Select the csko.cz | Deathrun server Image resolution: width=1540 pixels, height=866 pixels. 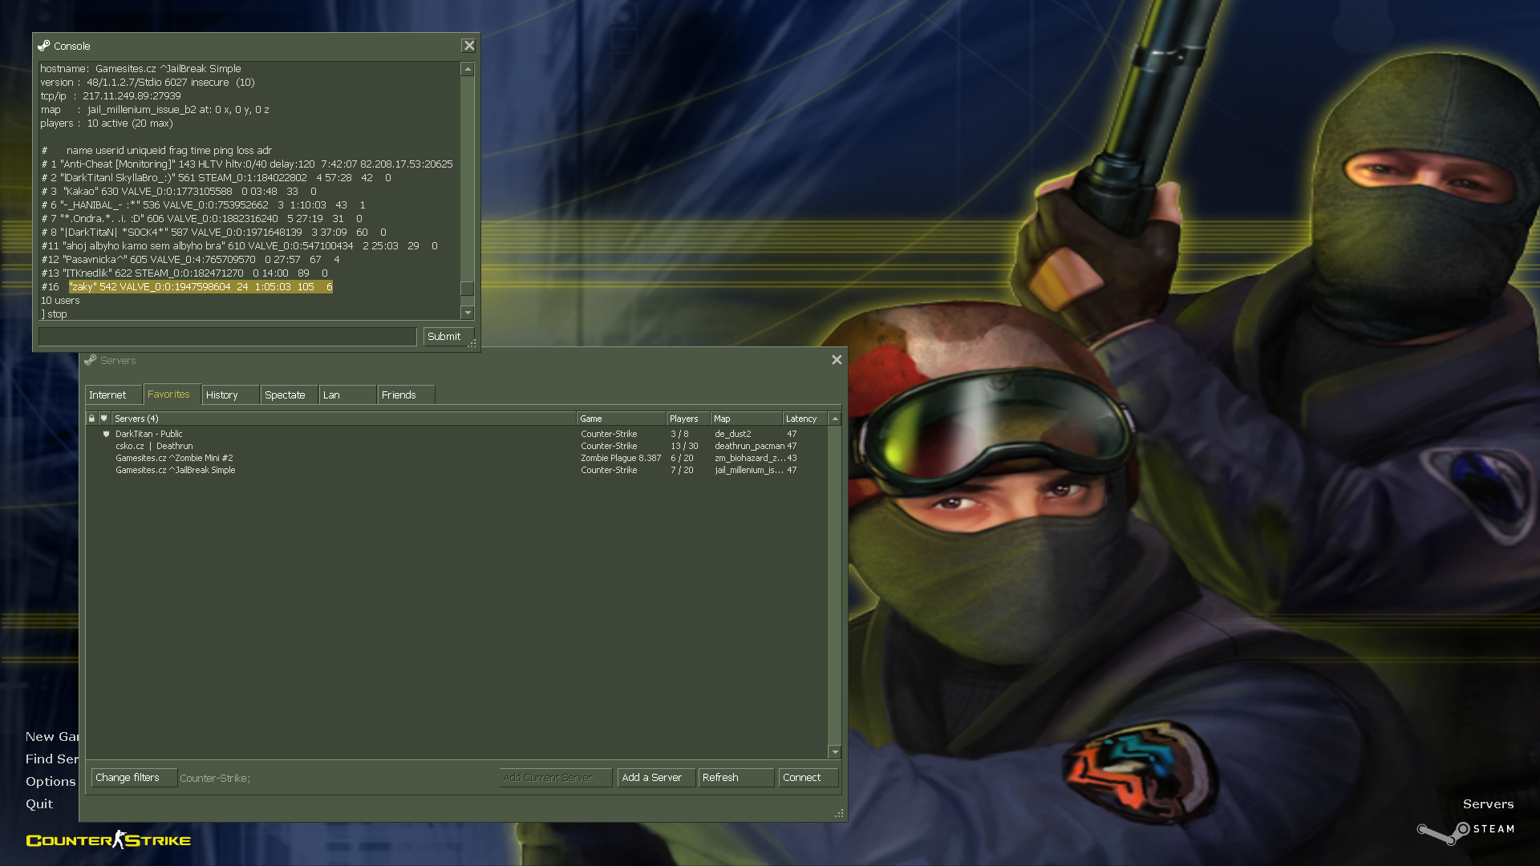click(x=457, y=446)
